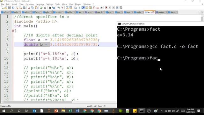Open the Macro menu

coord(64,4)
